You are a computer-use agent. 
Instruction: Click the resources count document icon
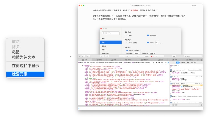pyautogui.click(x=126, y=57)
